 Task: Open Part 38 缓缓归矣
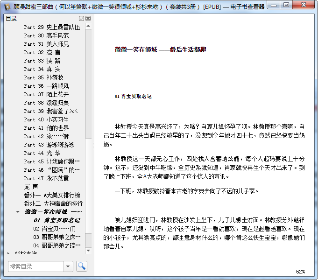[46, 103]
